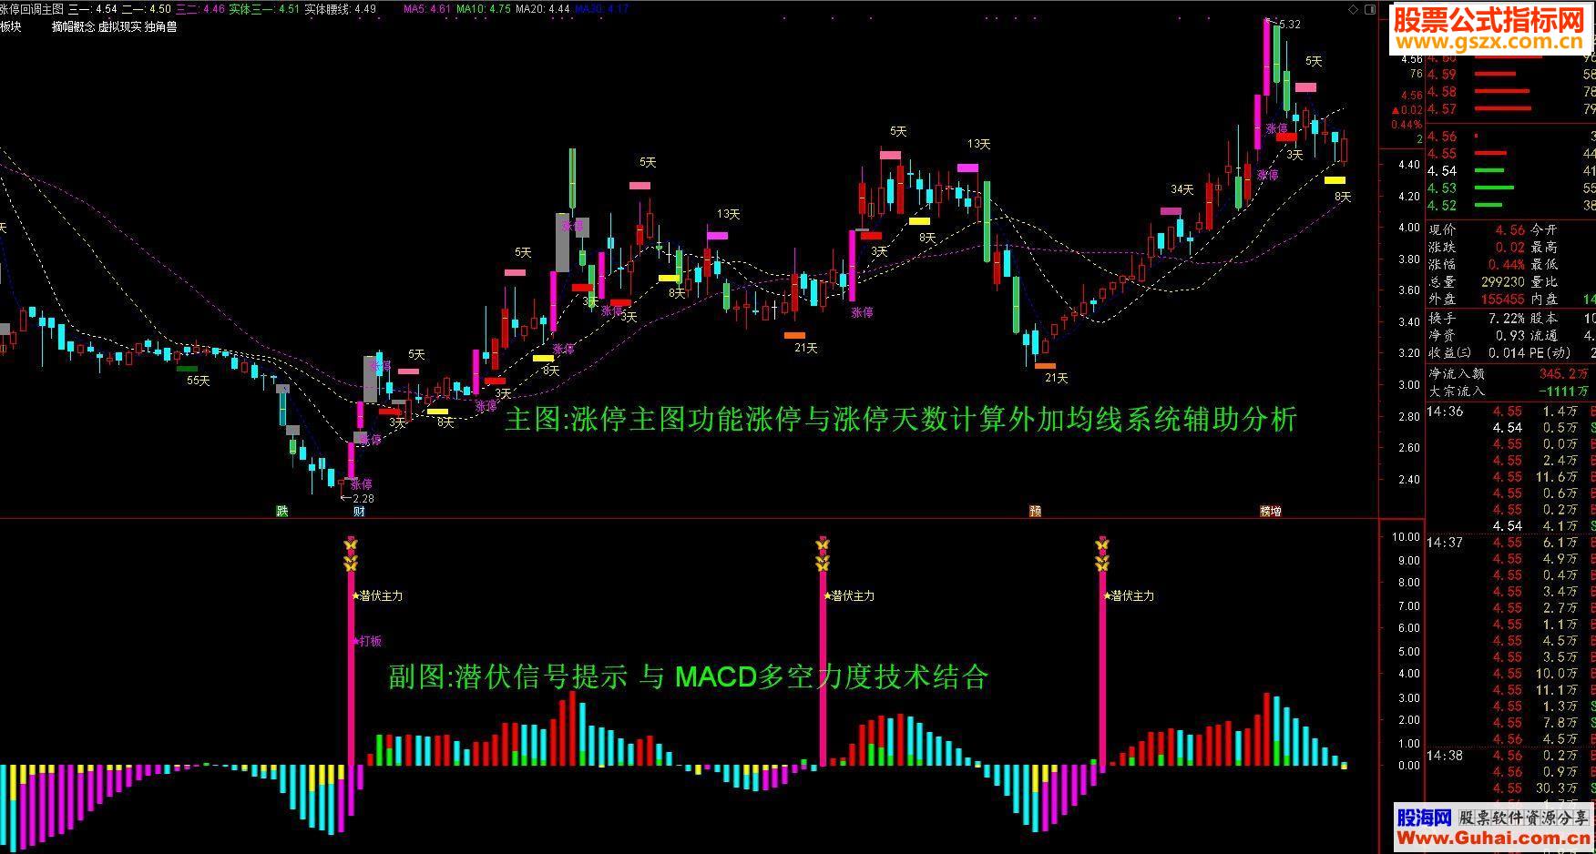Select the 4.52 bid price row
The height and width of the screenshot is (854, 1596).
(x=1510, y=206)
